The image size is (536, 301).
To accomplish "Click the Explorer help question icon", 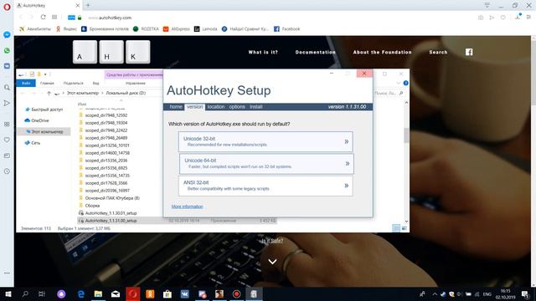I will click(x=405, y=83).
